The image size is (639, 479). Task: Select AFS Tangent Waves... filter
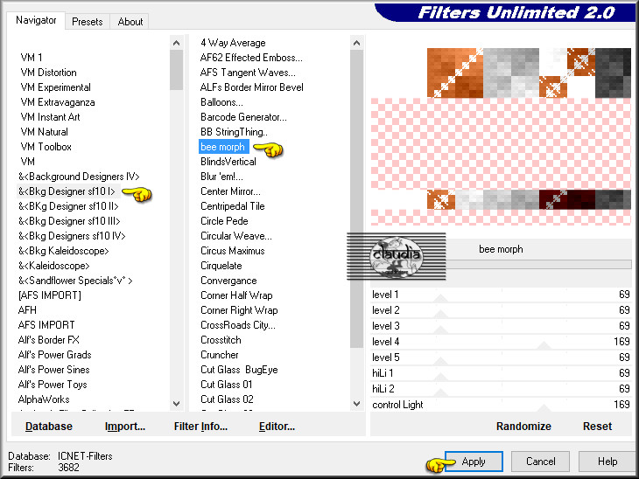click(x=248, y=73)
